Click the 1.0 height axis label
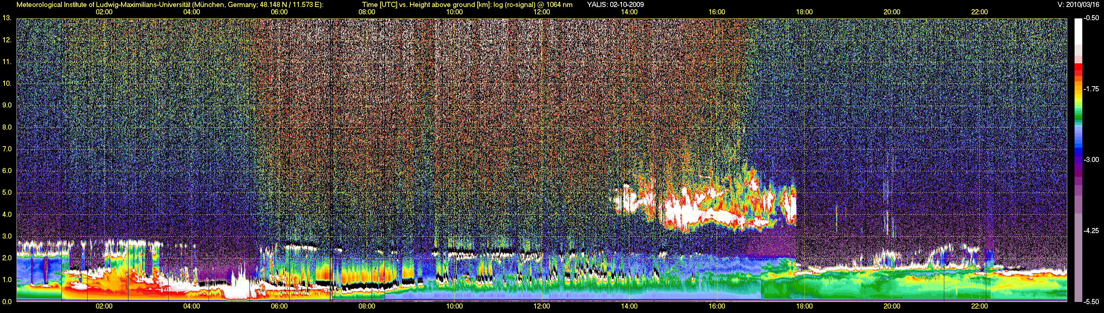Viewport: 1104px width, 313px height. (x=7, y=280)
